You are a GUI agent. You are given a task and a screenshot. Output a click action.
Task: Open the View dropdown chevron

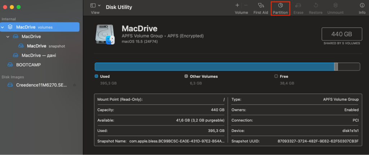point(99,5)
